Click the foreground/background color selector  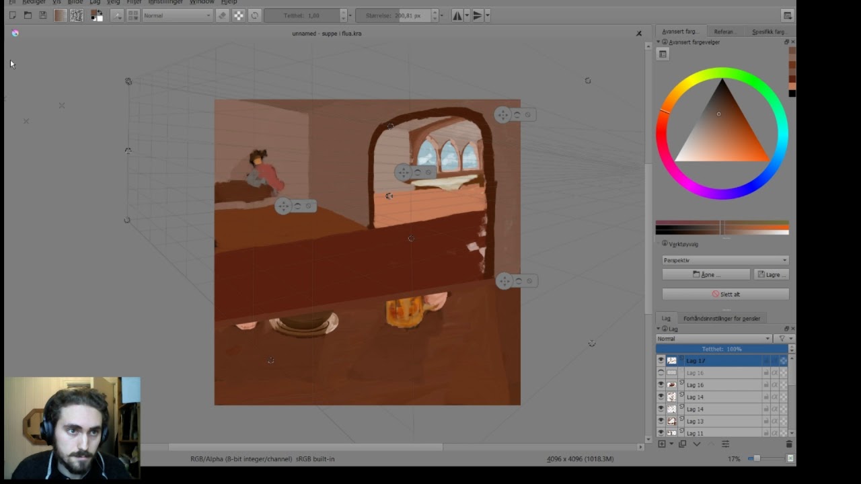point(97,15)
